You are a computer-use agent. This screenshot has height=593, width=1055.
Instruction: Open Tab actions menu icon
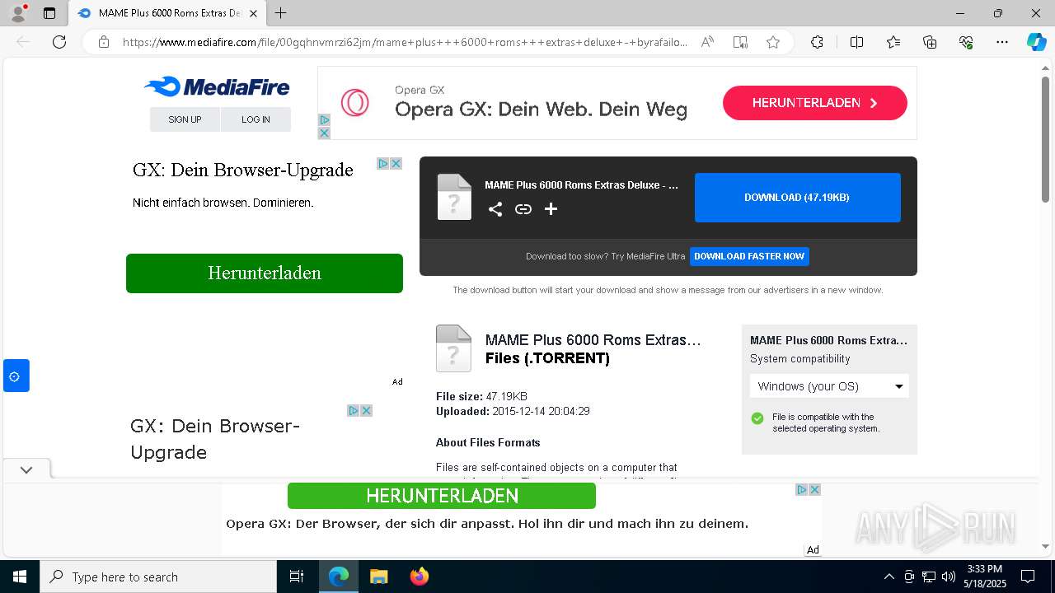(x=49, y=13)
